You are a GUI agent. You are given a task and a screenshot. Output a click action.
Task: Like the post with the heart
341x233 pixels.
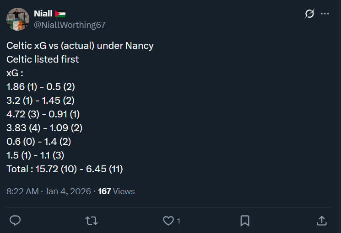click(x=168, y=221)
